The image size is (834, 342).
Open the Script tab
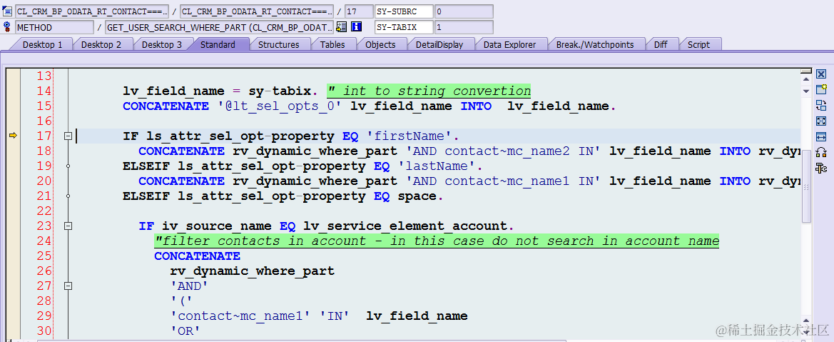pos(699,45)
